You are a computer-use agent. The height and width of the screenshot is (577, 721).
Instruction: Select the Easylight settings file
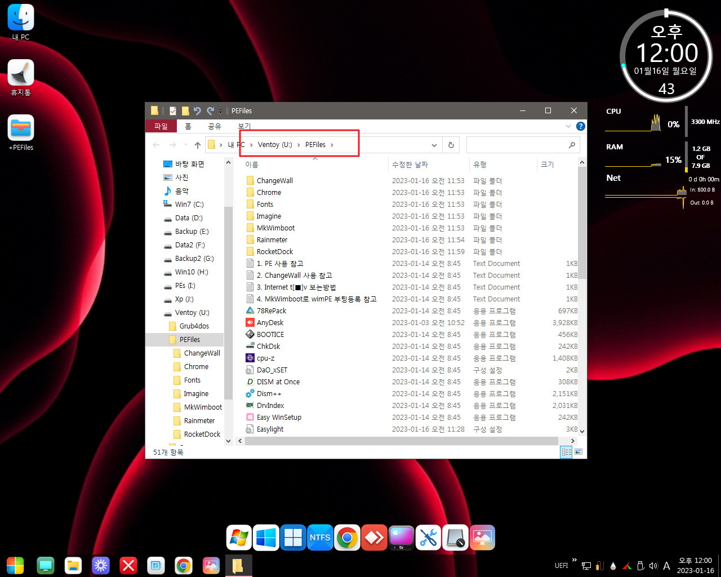[270, 429]
